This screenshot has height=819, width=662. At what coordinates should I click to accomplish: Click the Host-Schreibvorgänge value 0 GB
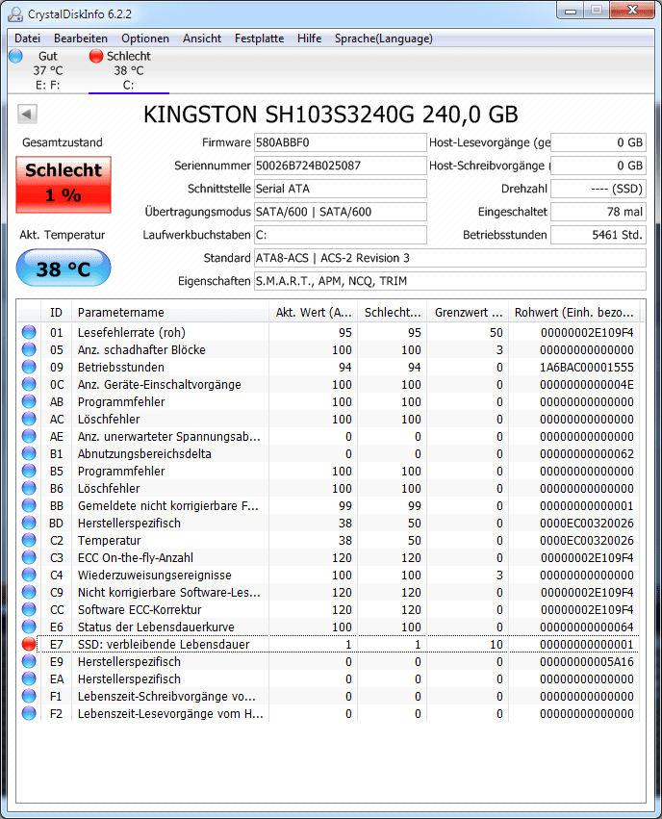pos(598,166)
